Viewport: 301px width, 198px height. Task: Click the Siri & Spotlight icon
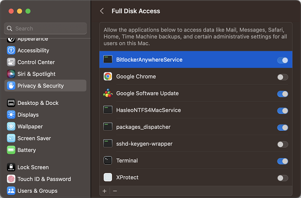click(11, 74)
